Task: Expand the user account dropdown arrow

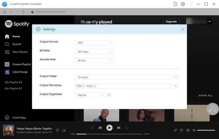Action: pos(210,22)
